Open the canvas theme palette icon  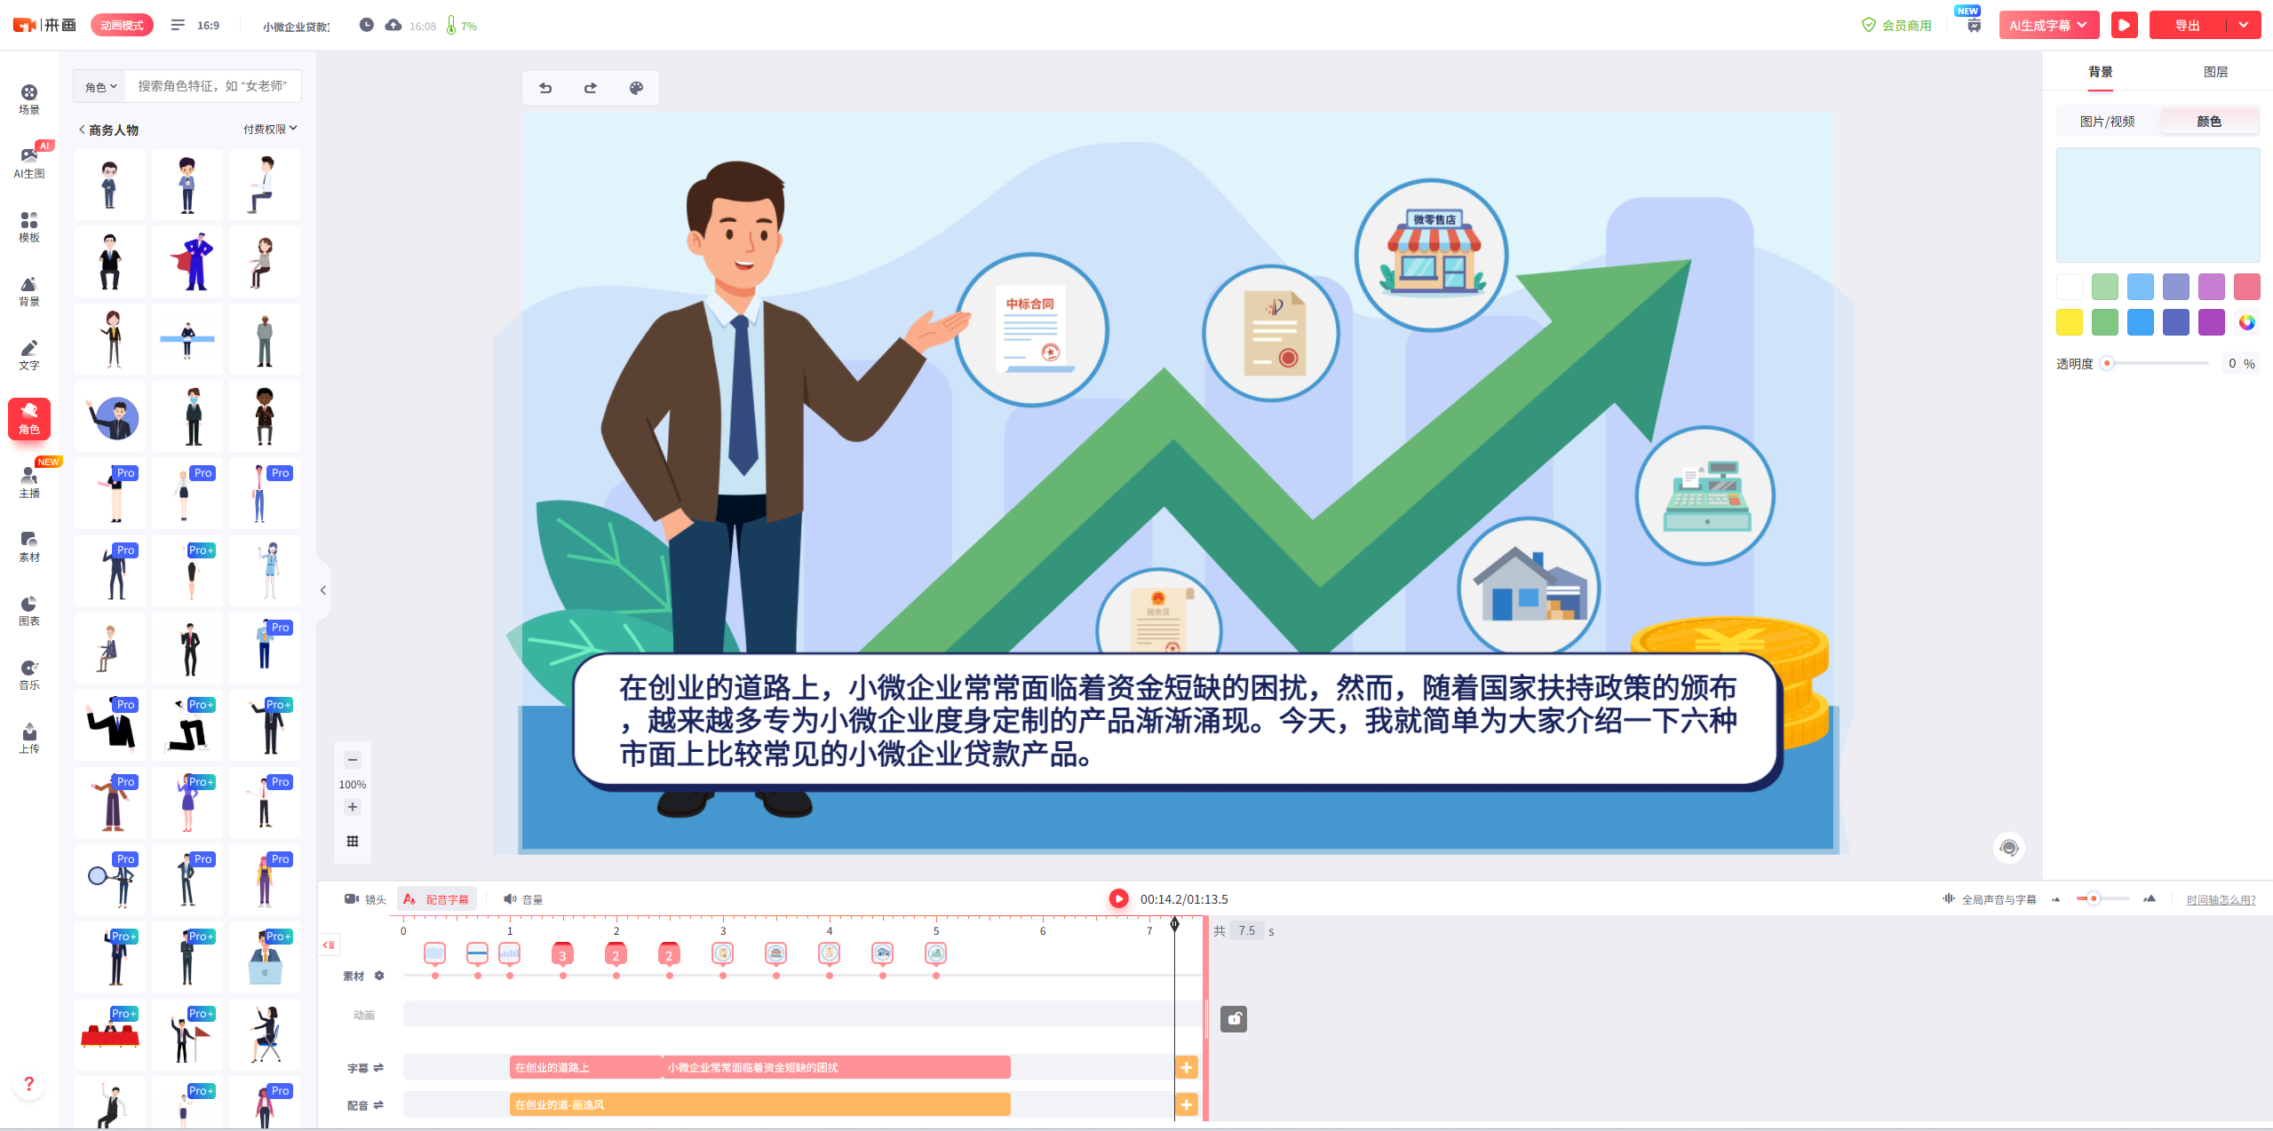[636, 88]
